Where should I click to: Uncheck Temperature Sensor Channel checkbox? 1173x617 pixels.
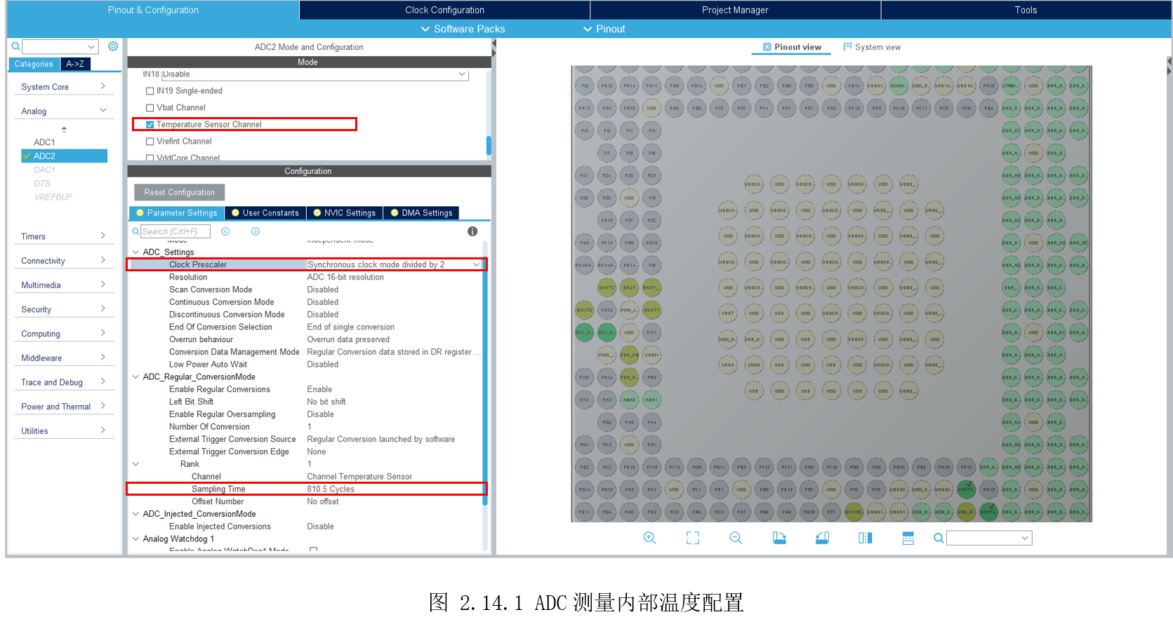pos(150,125)
